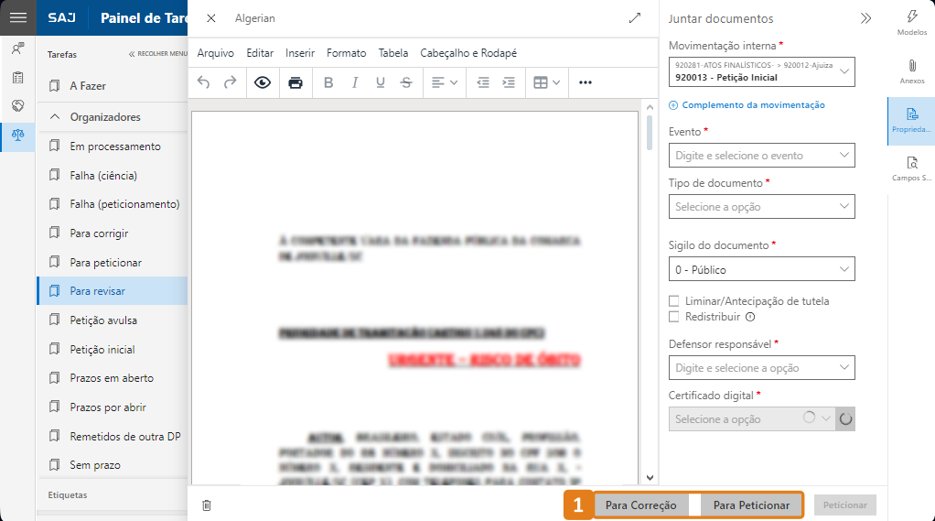Open the Anexos paperclip panel

[x=912, y=71]
